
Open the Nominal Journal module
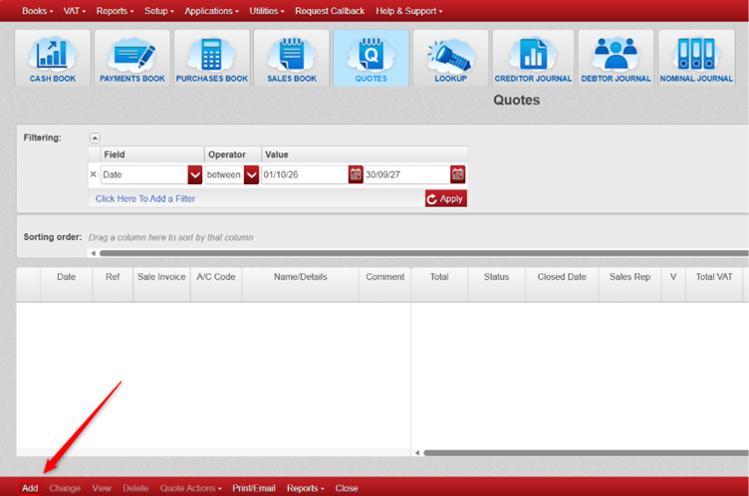pyautogui.click(x=696, y=58)
